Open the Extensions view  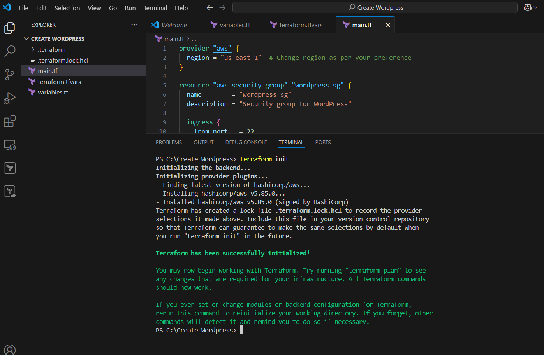point(10,121)
